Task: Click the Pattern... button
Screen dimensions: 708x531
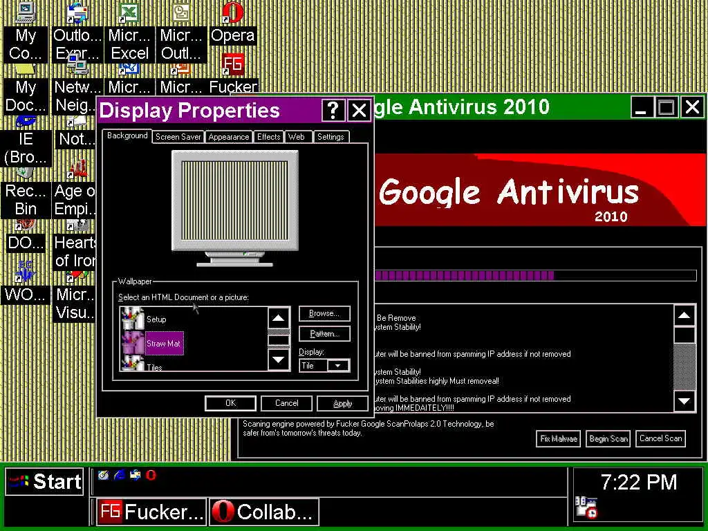Action: point(324,334)
